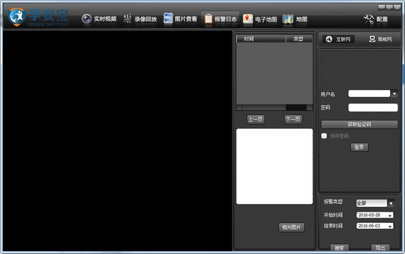Open the 配置 tools icon
This screenshot has height=254, width=405.
coord(369,20)
